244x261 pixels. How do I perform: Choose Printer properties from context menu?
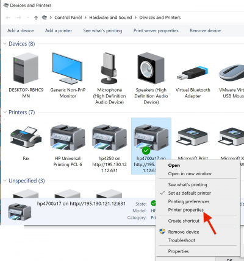185,210
